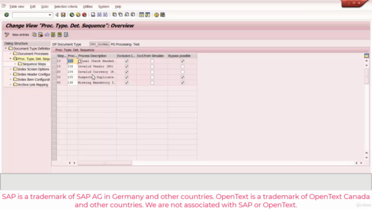Click the table vertical scrollbar thumb
This screenshot has width=372, height=209.
pyautogui.click(x=367, y=77)
